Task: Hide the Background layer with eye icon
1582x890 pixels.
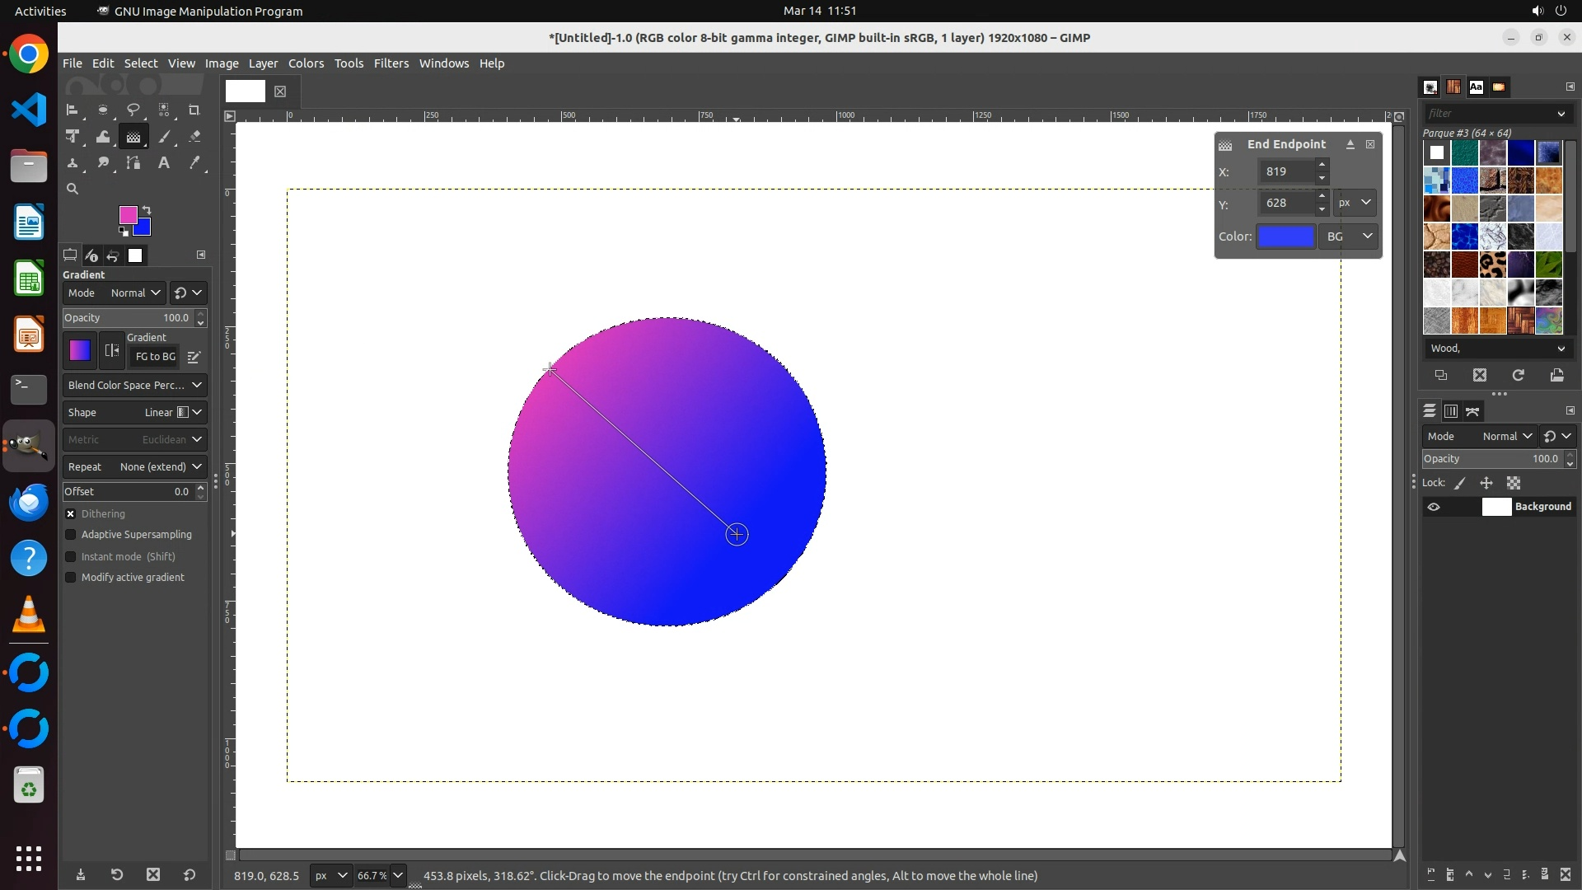Action: coord(1434,507)
